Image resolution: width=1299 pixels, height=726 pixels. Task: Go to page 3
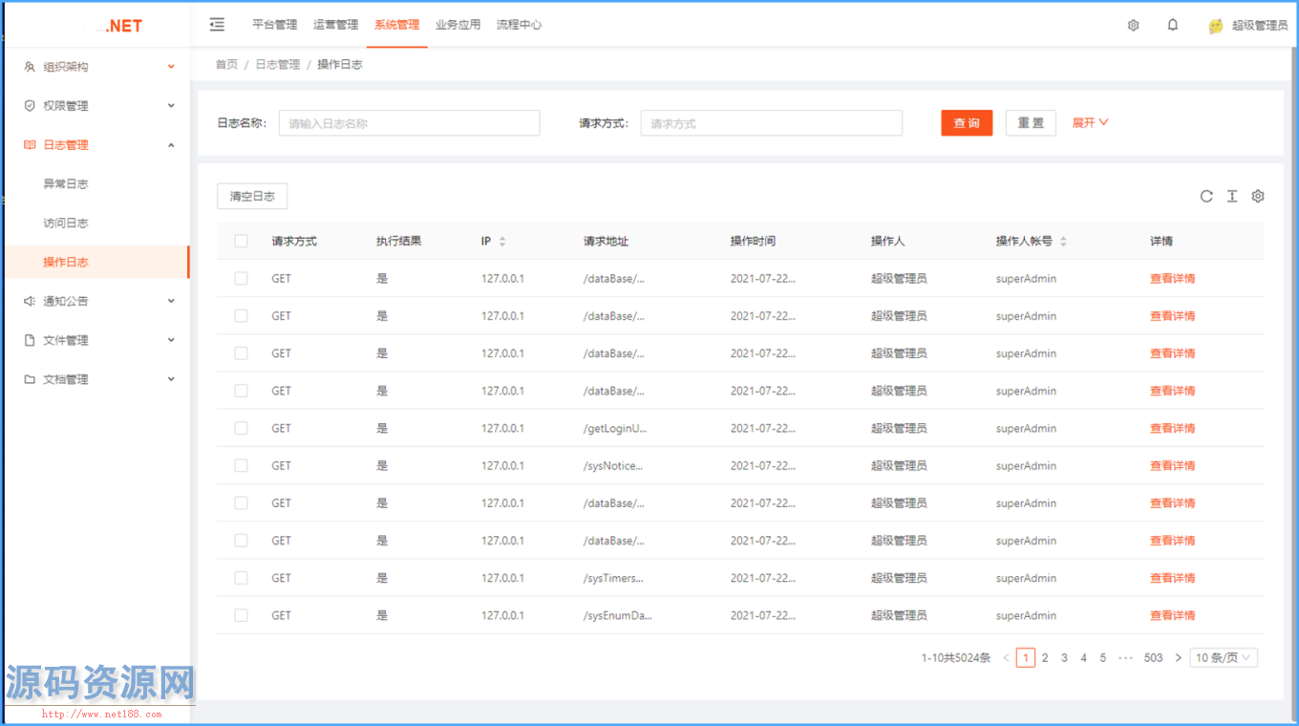tap(1064, 658)
